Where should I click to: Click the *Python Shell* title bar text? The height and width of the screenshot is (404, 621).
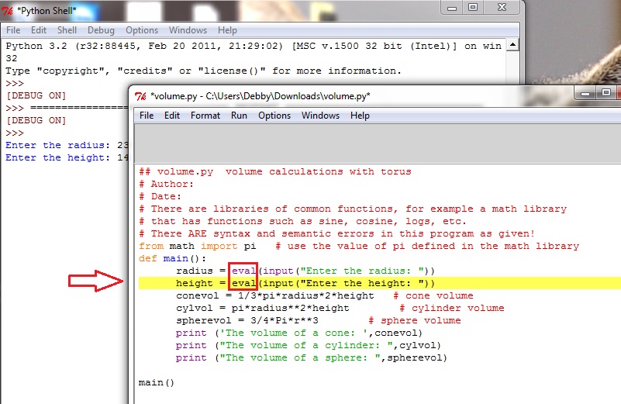coord(47,11)
